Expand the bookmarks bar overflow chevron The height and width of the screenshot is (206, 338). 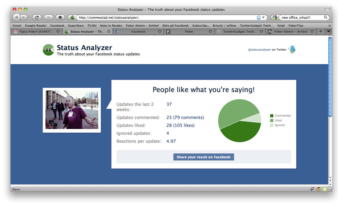(x=329, y=26)
